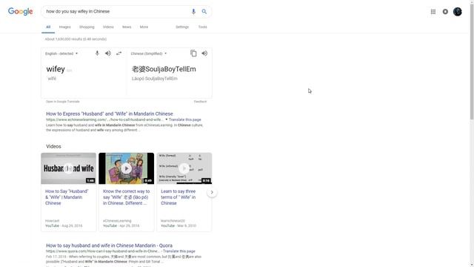Speak source text using translate microphone

(x=97, y=53)
